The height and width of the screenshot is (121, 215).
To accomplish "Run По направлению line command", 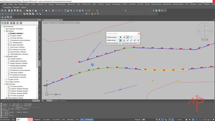I will (16, 43).
